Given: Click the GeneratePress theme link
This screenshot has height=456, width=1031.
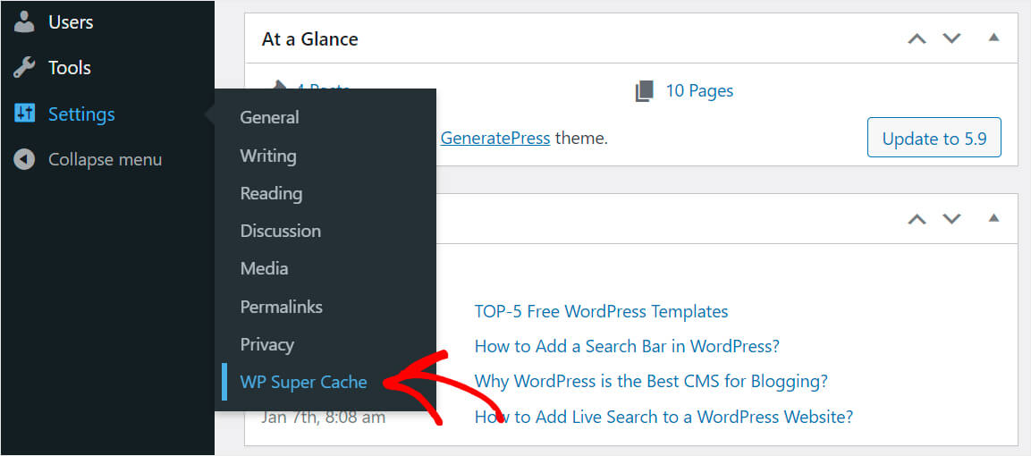Looking at the screenshot, I should coord(495,139).
